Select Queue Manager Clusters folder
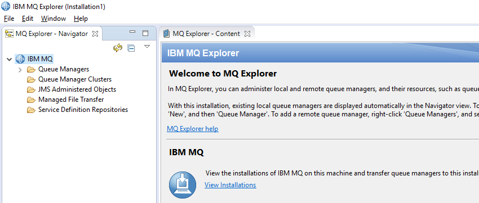This screenshot has width=479, height=203. click(x=75, y=79)
